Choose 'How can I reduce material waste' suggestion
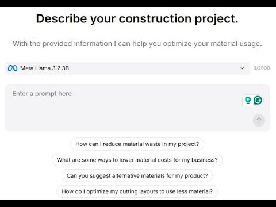This screenshot has width=276, height=207. 137,144
